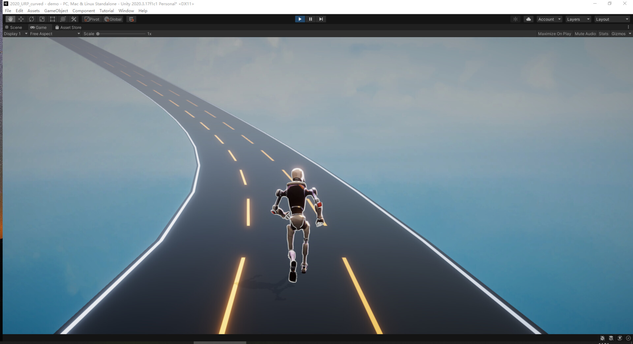Click the Mute Audio button
The height and width of the screenshot is (344, 633).
coord(585,34)
